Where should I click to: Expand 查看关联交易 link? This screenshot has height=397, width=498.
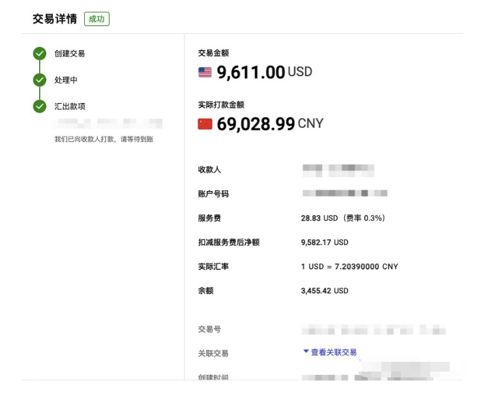click(334, 352)
